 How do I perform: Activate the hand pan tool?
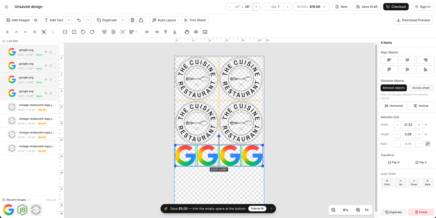tap(187, 32)
